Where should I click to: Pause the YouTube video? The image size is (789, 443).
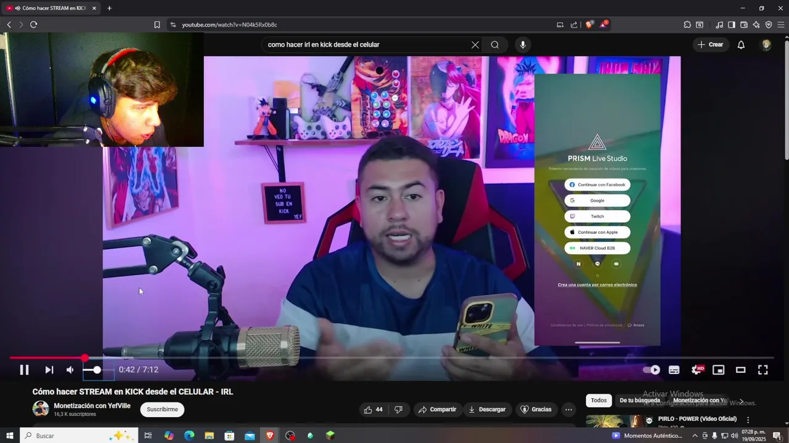pos(24,370)
